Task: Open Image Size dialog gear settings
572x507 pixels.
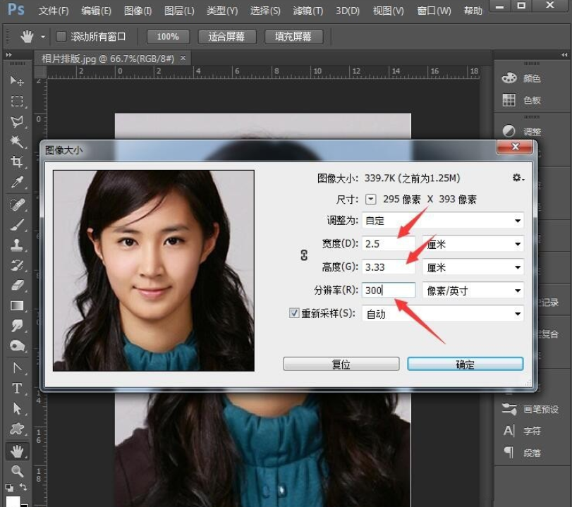Action: point(518,178)
